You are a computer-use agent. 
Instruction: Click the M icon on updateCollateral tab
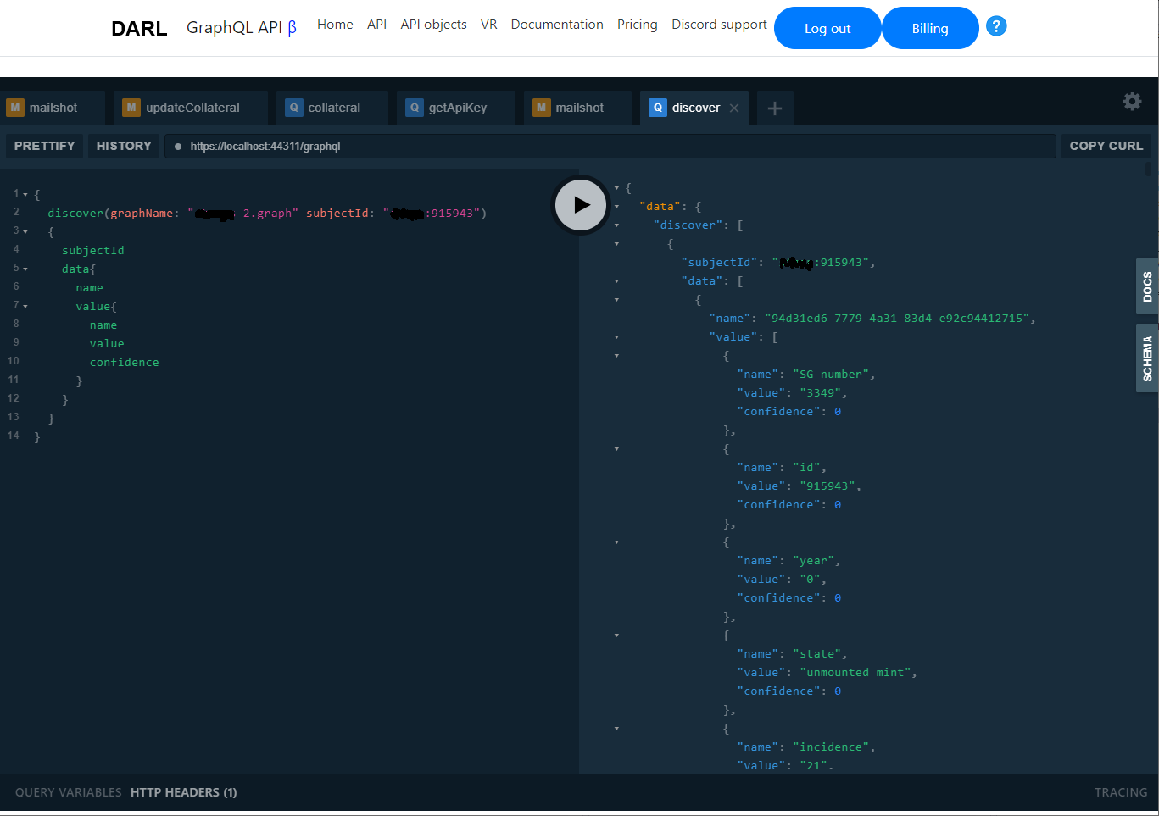click(131, 108)
